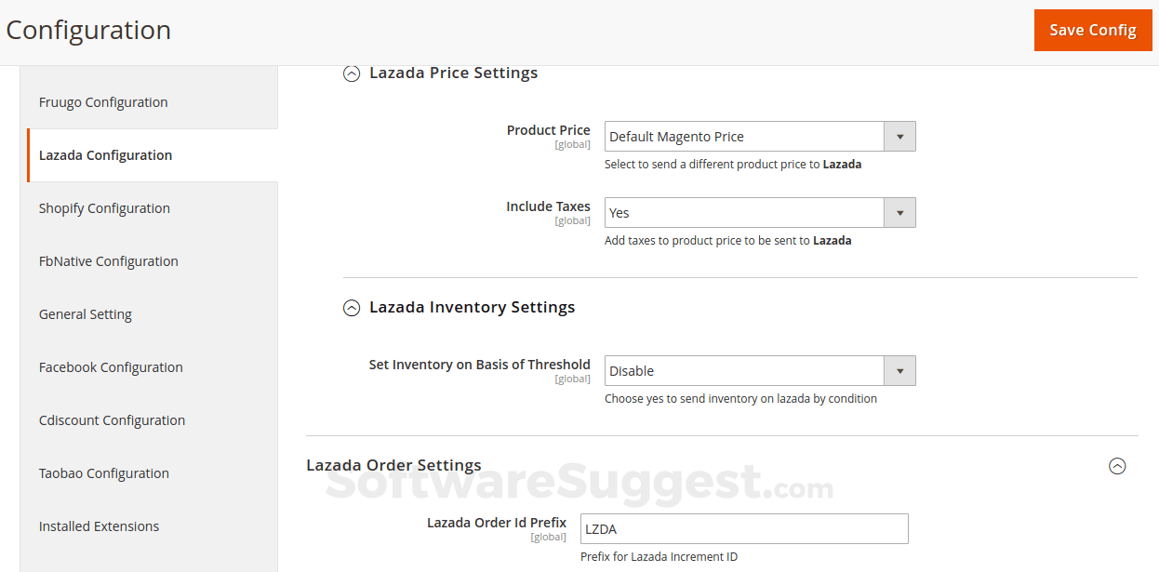Collapse the Lazada Price Settings section chevron
Image resolution: width=1159 pixels, height=572 pixels.
tap(352, 73)
